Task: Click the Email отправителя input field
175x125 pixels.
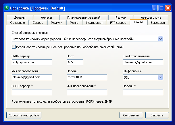Action: tap(143, 62)
